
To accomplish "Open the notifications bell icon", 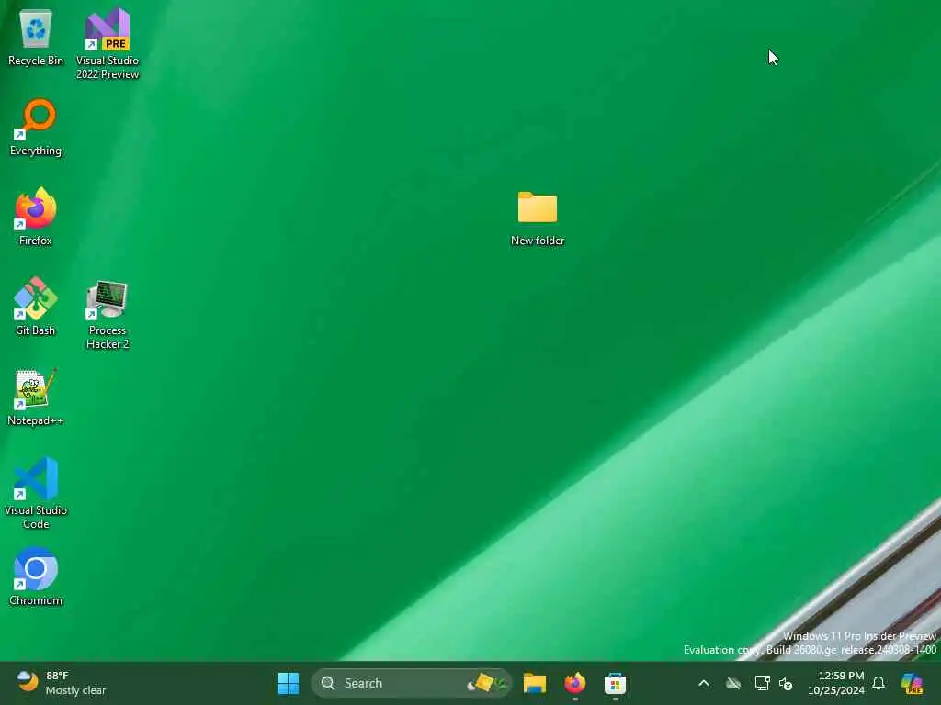I will (879, 683).
